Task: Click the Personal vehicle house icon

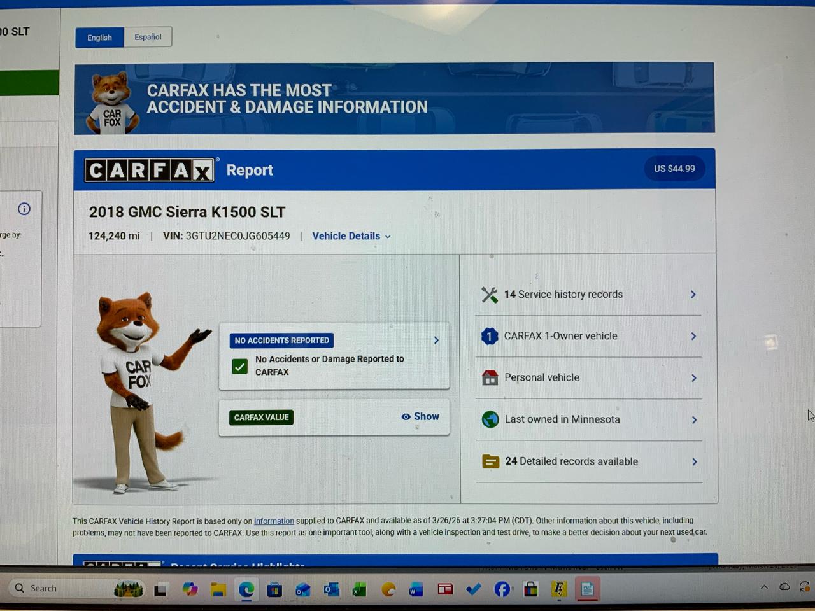Action: tap(490, 378)
